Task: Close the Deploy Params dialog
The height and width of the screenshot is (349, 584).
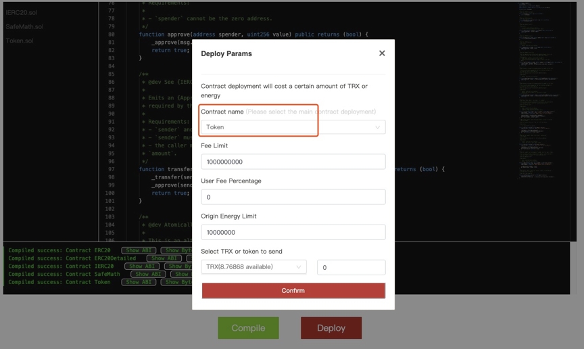Action: (382, 53)
